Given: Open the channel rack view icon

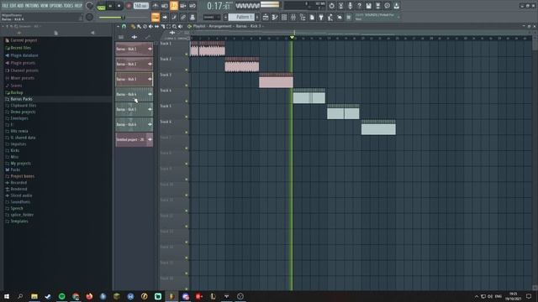Looking at the screenshot, I should tap(284, 17).
